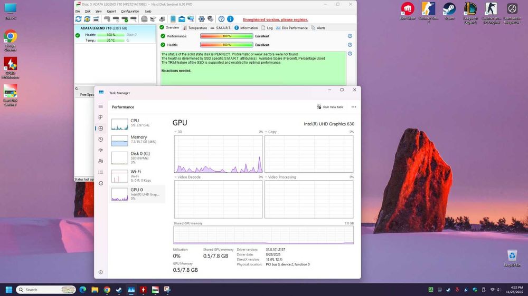Open App history in Task Manager sidebar
The width and height of the screenshot is (528, 296).
(101, 140)
